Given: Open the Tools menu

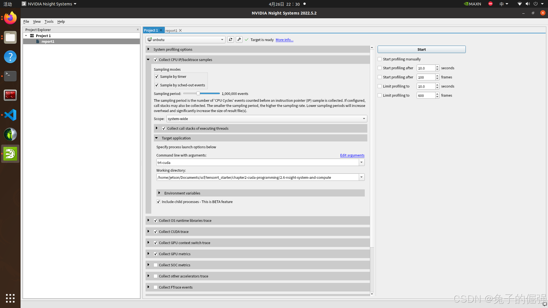Looking at the screenshot, I should click(49, 22).
